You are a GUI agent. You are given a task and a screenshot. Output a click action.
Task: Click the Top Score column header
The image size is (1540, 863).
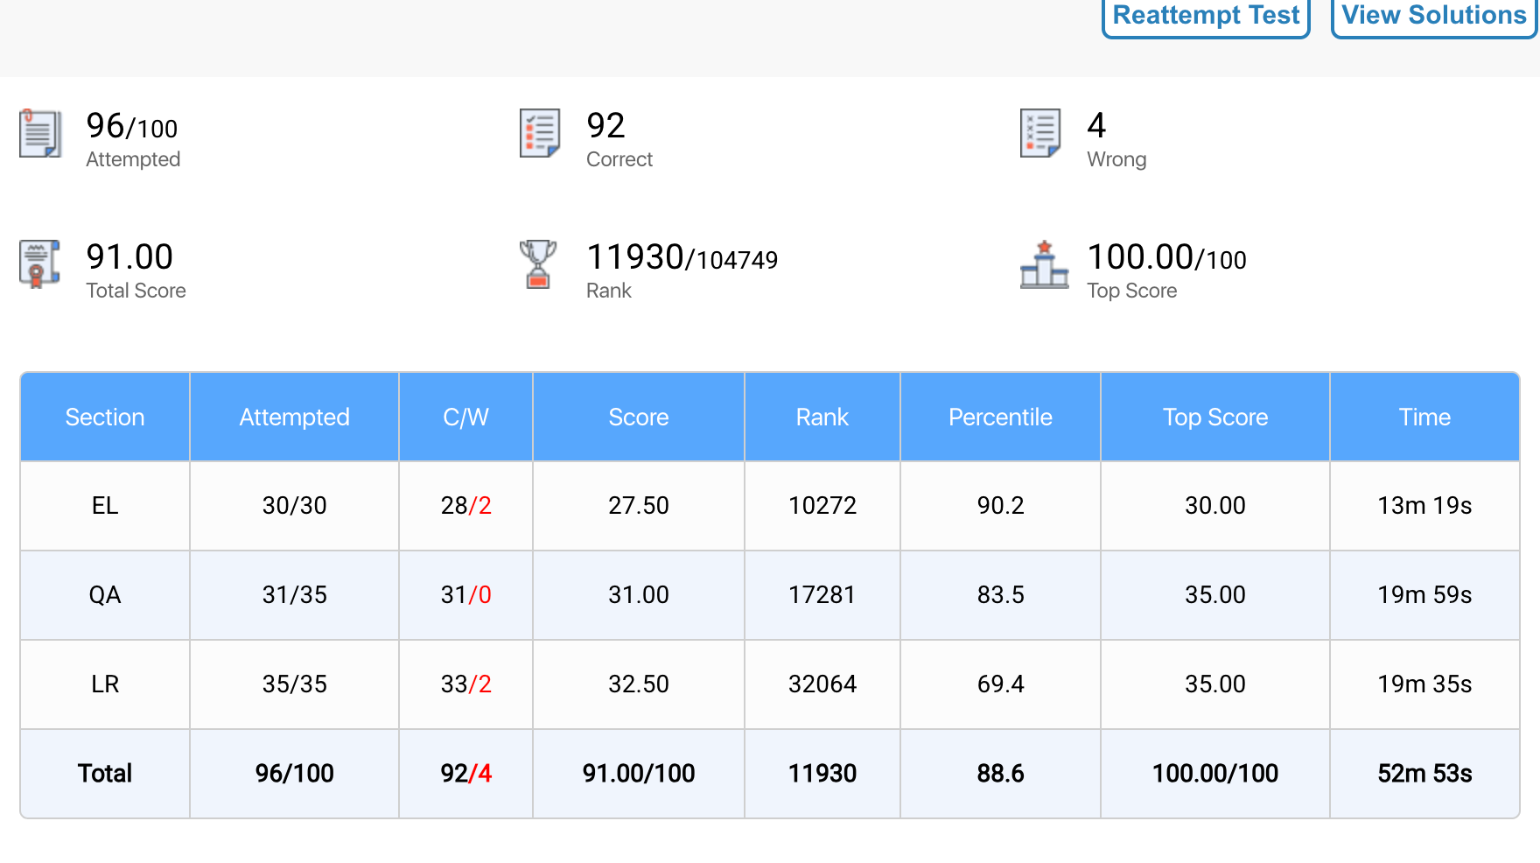click(x=1214, y=417)
